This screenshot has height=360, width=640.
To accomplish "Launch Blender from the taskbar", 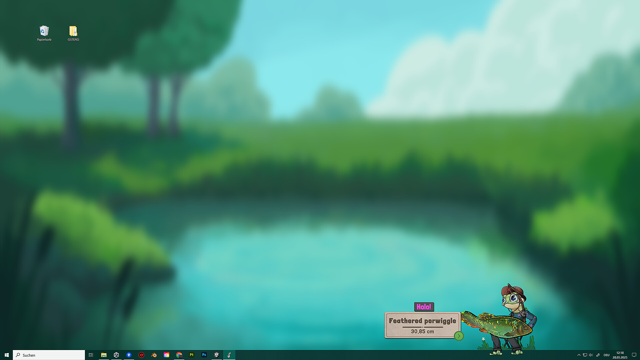I will click(x=154, y=355).
